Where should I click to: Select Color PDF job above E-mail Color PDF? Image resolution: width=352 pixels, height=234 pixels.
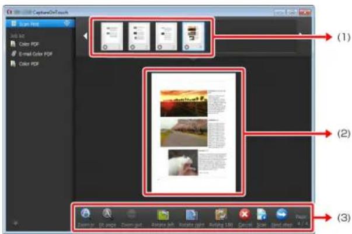coord(25,44)
